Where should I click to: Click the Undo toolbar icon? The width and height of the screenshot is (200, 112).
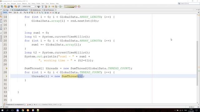click(x=16, y=6)
